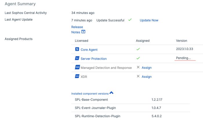Click the Installed component versions label

pos(90,94)
